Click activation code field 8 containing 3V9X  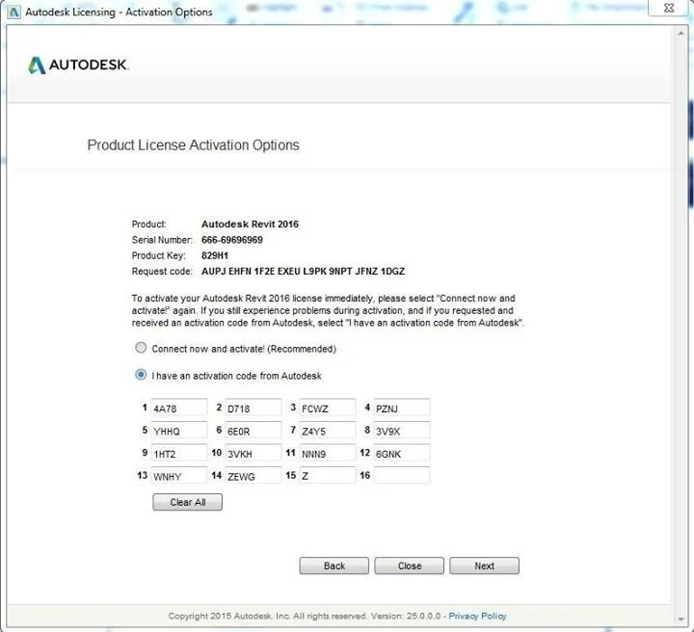click(402, 431)
